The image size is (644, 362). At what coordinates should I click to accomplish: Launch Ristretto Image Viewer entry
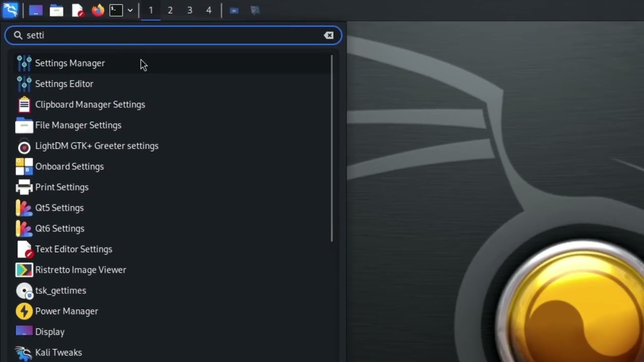(x=173, y=269)
